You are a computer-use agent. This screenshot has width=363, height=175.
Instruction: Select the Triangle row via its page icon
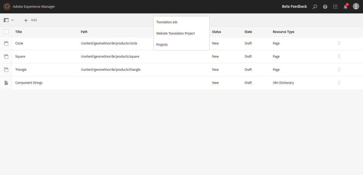[x=6, y=70]
